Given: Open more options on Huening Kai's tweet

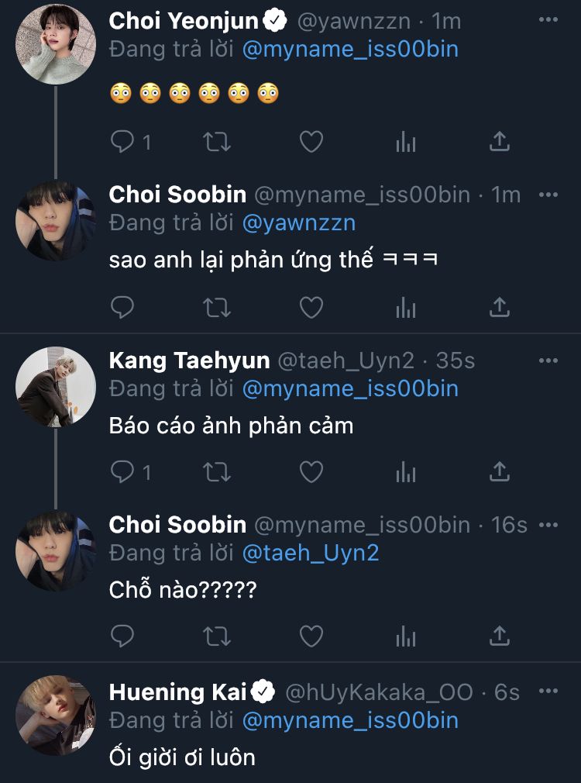Looking at the screenshot, I should [x=548, y=691].
